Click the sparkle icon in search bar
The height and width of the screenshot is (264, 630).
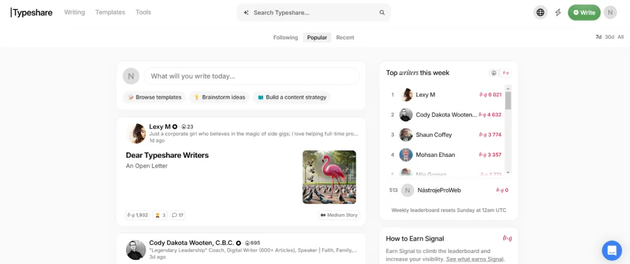click(246, 12)
